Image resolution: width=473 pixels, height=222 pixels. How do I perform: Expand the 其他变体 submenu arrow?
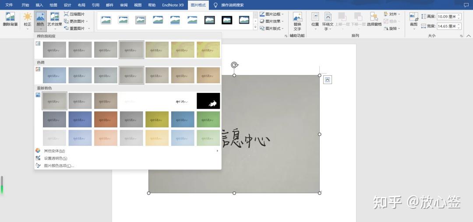217,151
